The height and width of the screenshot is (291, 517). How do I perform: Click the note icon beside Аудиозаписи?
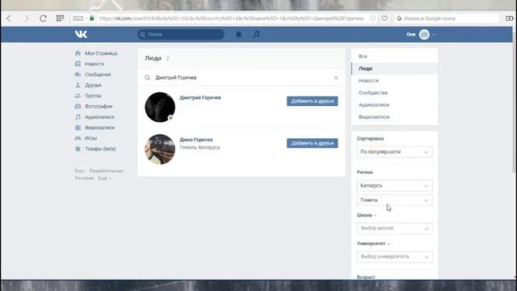78,116
